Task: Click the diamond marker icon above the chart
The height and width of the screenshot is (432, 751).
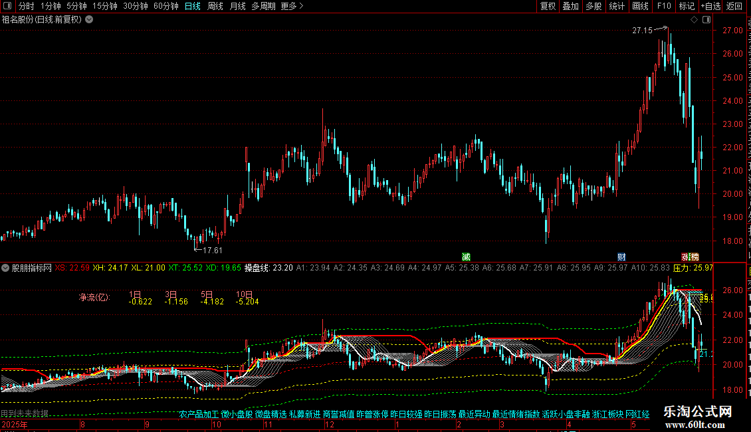Action: (694, 20)
